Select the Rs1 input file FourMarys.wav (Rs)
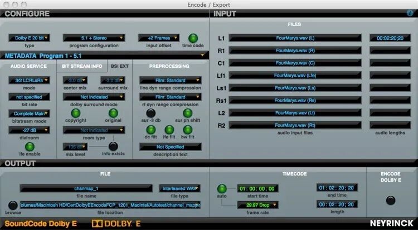 click(x=295, y=101)
